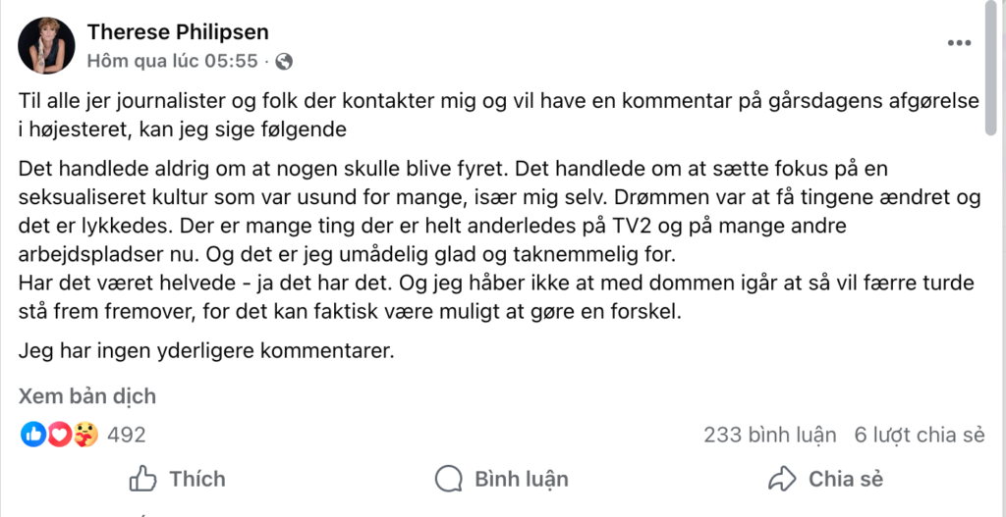Click the globe public audience icon
1006x517 pixels.
(284, 62)
